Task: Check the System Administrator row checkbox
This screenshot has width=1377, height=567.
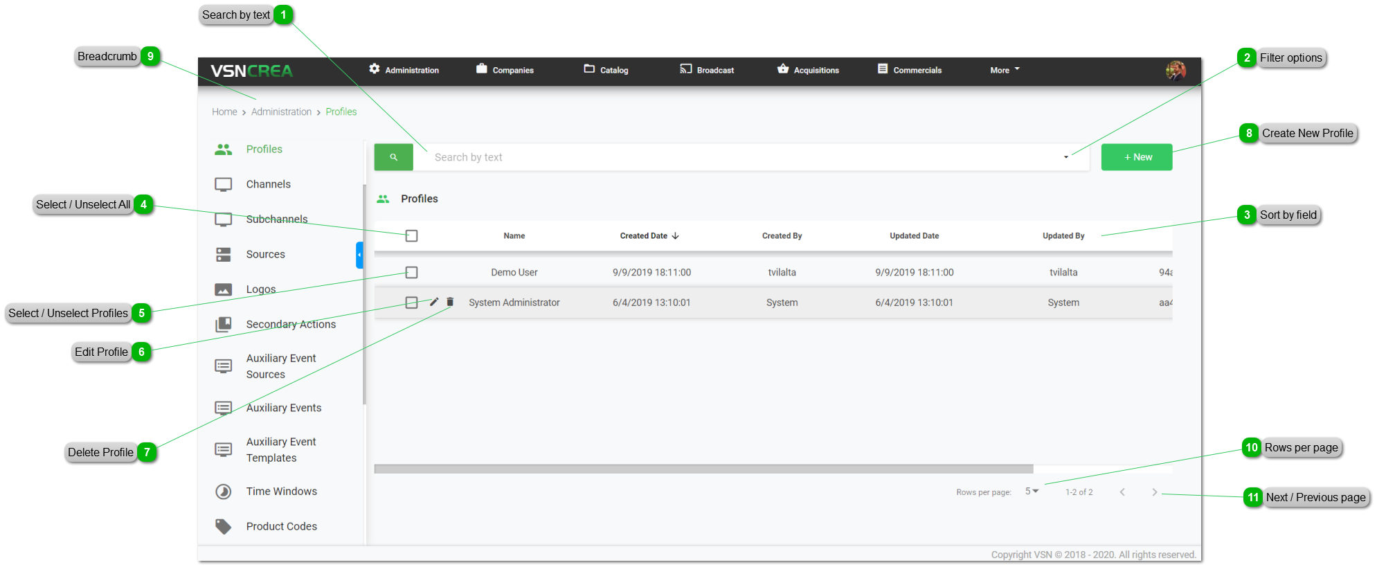Action: (x=411, y=303)
